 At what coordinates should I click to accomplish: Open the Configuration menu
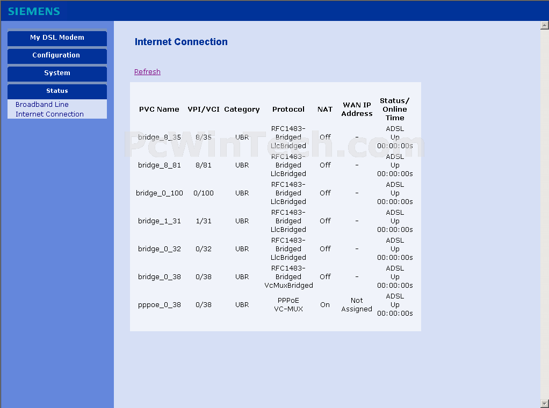[x=57, y=55]
